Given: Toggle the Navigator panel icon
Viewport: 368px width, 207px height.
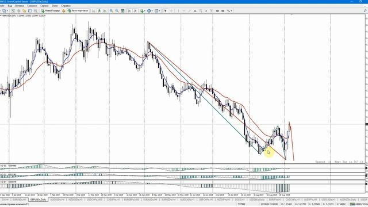Looking at the screenshot, I should [x=24, y=11].
